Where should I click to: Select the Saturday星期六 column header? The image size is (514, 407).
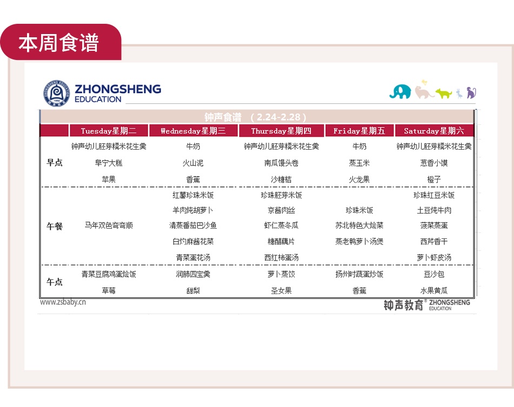pyautogui.click(x=434, y=131)
